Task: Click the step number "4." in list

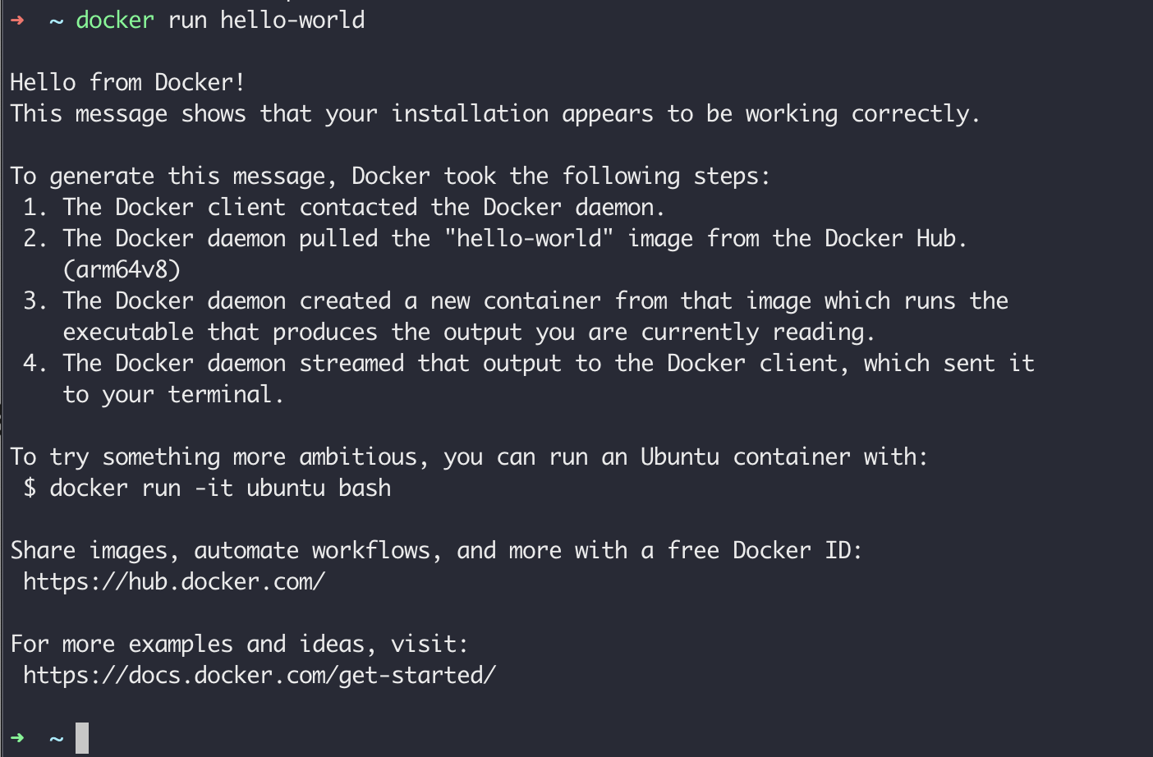Action: coord(35,363)
